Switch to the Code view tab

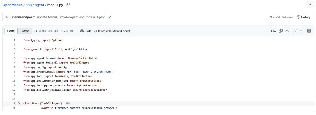click(x=11, y=31)
